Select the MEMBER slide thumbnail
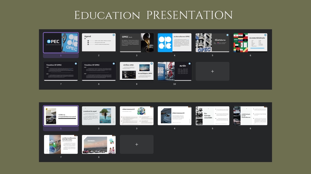The height and width of the screenshot is (174, 311). pyautogui.click(x=99, y=144)
